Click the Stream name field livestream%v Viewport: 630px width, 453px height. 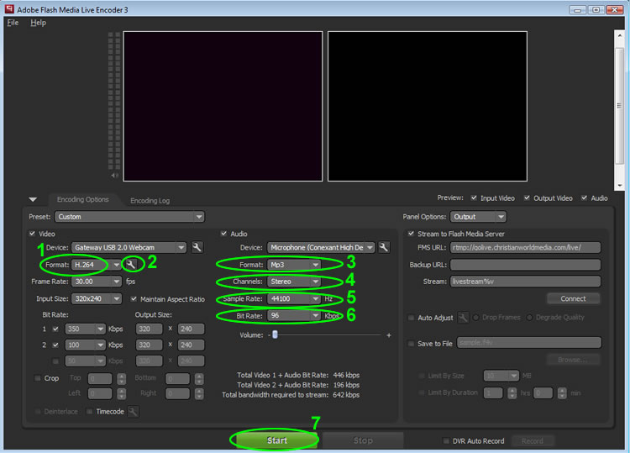tap(526, 282)
